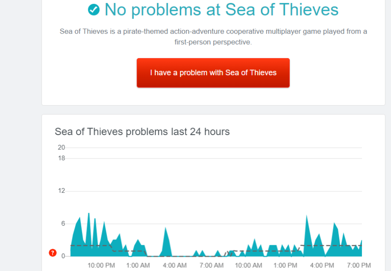Screen dimensions: 391x271
Task: Click the y-axis value 6 label
Action: click(63, 224)
